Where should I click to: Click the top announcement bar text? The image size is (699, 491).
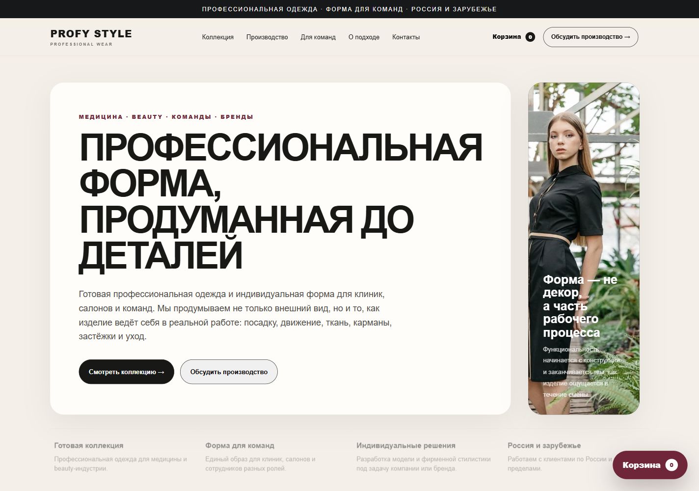pyautogui.click(x=349, y=9)
